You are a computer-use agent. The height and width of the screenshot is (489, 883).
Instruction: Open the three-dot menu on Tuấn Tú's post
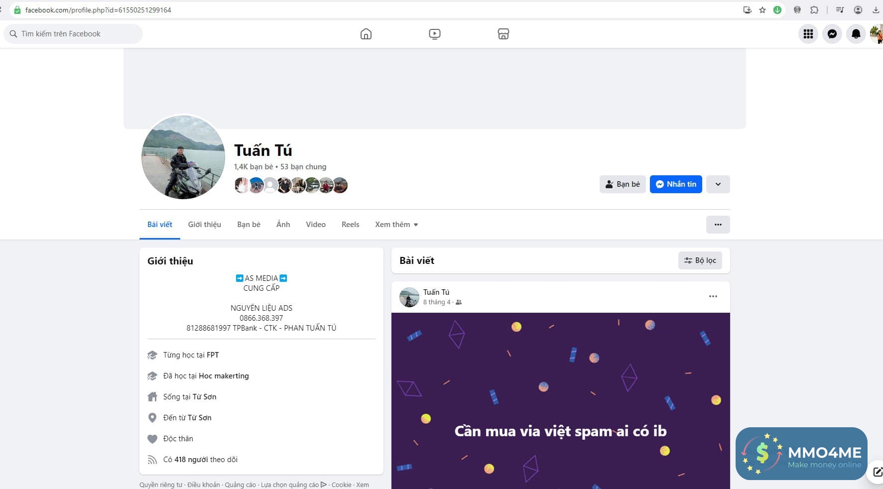point(713,296)
